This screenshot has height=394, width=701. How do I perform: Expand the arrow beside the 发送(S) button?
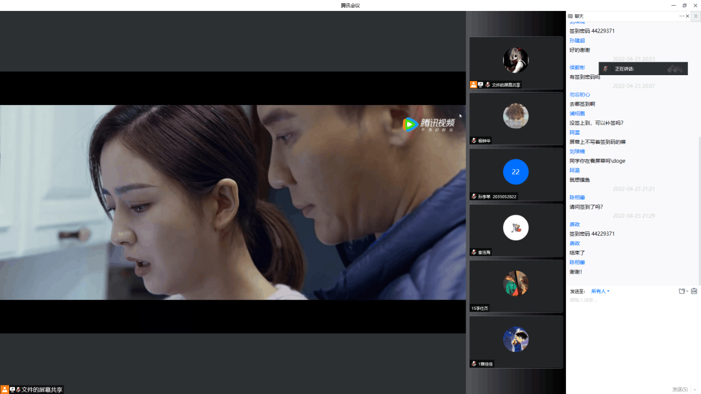point(695,389)
